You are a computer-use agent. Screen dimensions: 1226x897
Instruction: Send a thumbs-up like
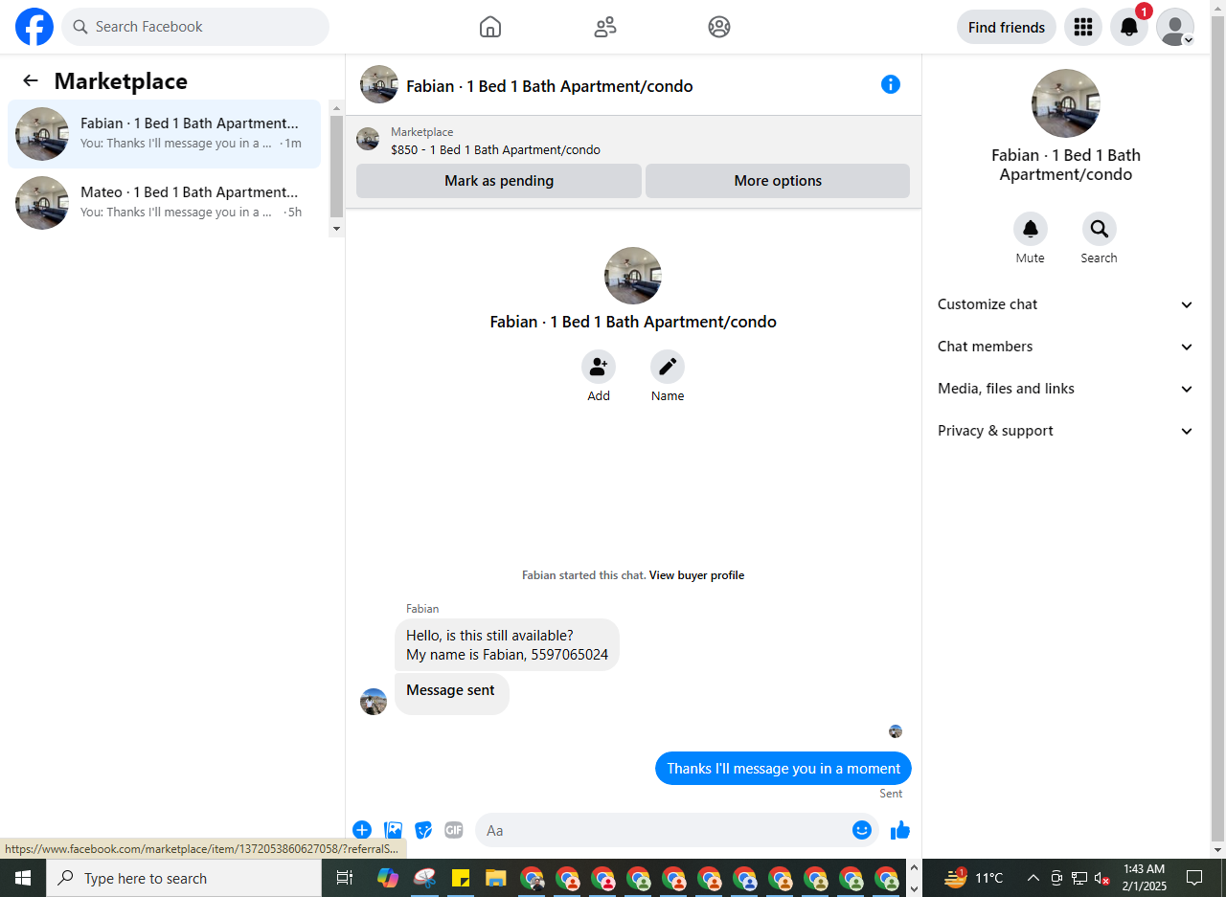tap(900, 830)
